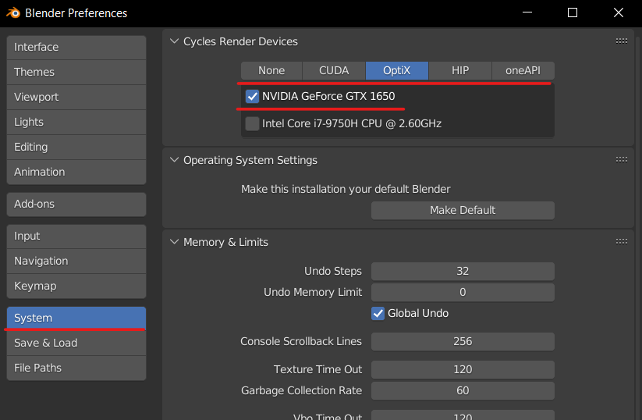The height and width of the screenshot is (420, 642).
Task: Go to File Paths preferences
Action: [76, 368]
